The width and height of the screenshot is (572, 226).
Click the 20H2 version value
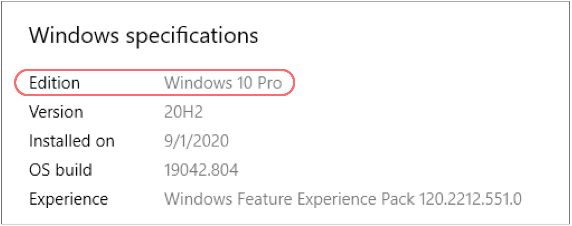pyautogui.click(x=184, y=112)
